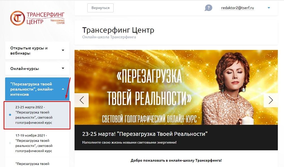Expand Открытые курсы и вебинары arrow
Viewport: 284px width, 167px height.
point(63,50)
